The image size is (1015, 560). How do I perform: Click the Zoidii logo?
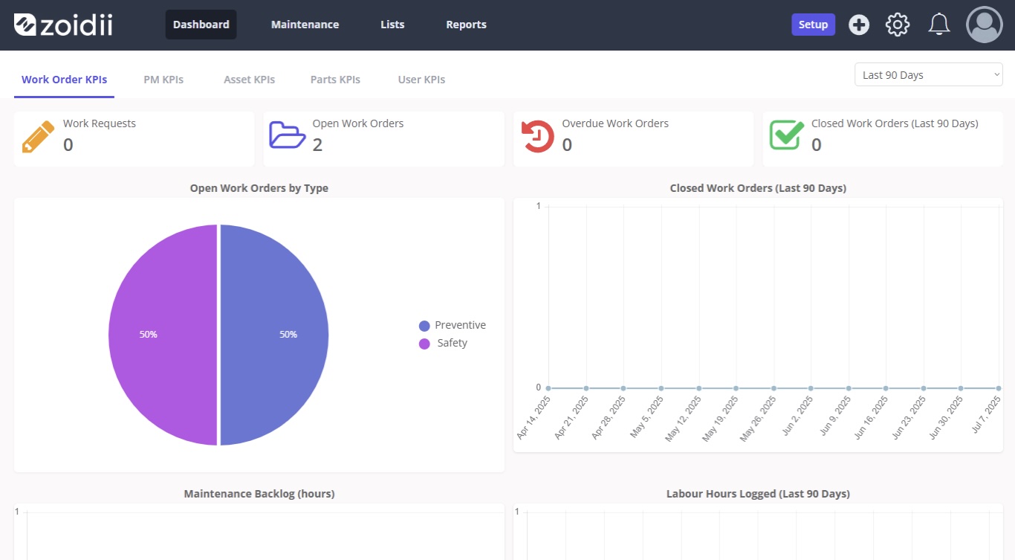[x=63, y=24]
